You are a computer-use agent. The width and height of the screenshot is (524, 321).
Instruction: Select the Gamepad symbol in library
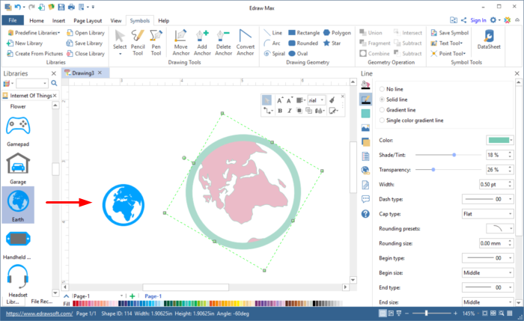tap(18, 127)
